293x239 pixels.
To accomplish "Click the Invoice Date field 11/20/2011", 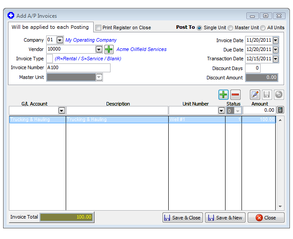I will coord(259,40).
